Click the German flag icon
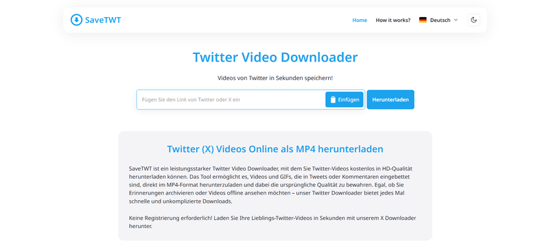This screenshot has width=549, height=250. click(x=423, y=20)
